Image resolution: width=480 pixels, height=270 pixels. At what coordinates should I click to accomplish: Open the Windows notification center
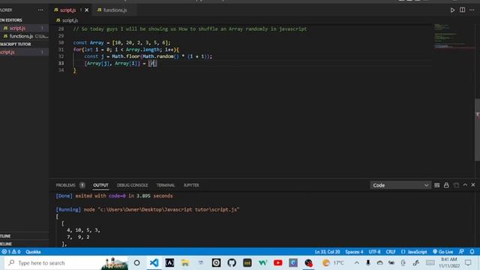click(x=468, y=263)
